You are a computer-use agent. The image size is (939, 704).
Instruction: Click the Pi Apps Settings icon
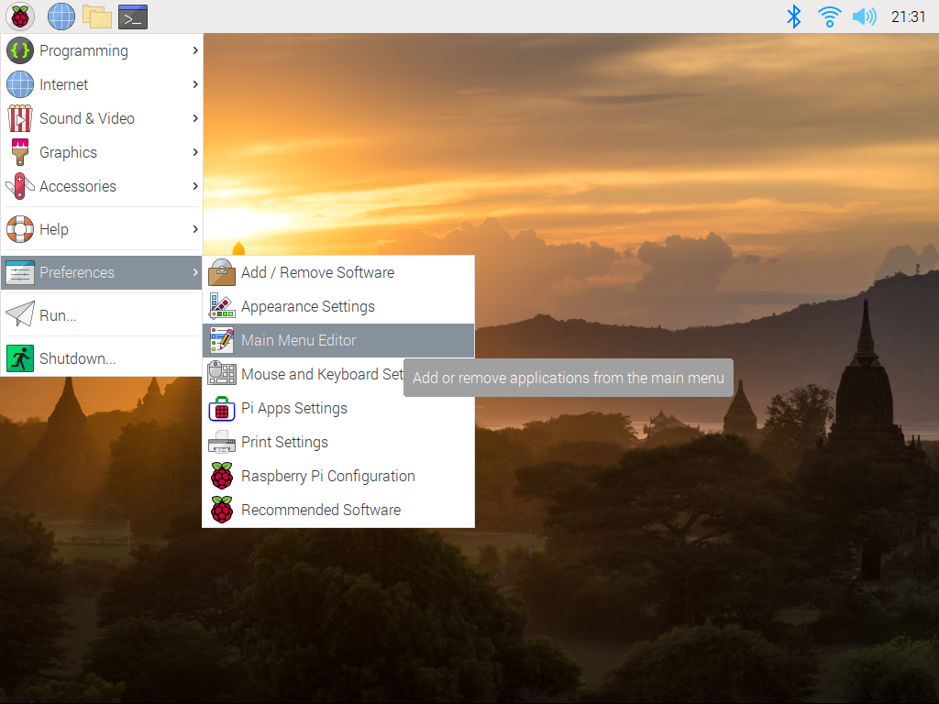(x=221, y=408)
